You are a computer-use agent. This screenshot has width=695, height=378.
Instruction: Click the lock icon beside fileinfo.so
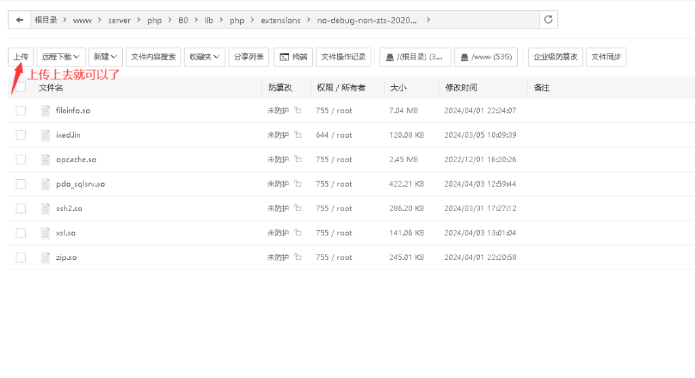pyautogui.click(x=297, y=111)
